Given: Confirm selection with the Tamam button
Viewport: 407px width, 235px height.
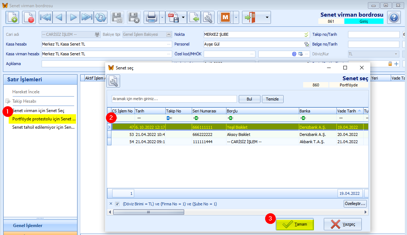Looking at the screenshot, I should click(295, 225).
